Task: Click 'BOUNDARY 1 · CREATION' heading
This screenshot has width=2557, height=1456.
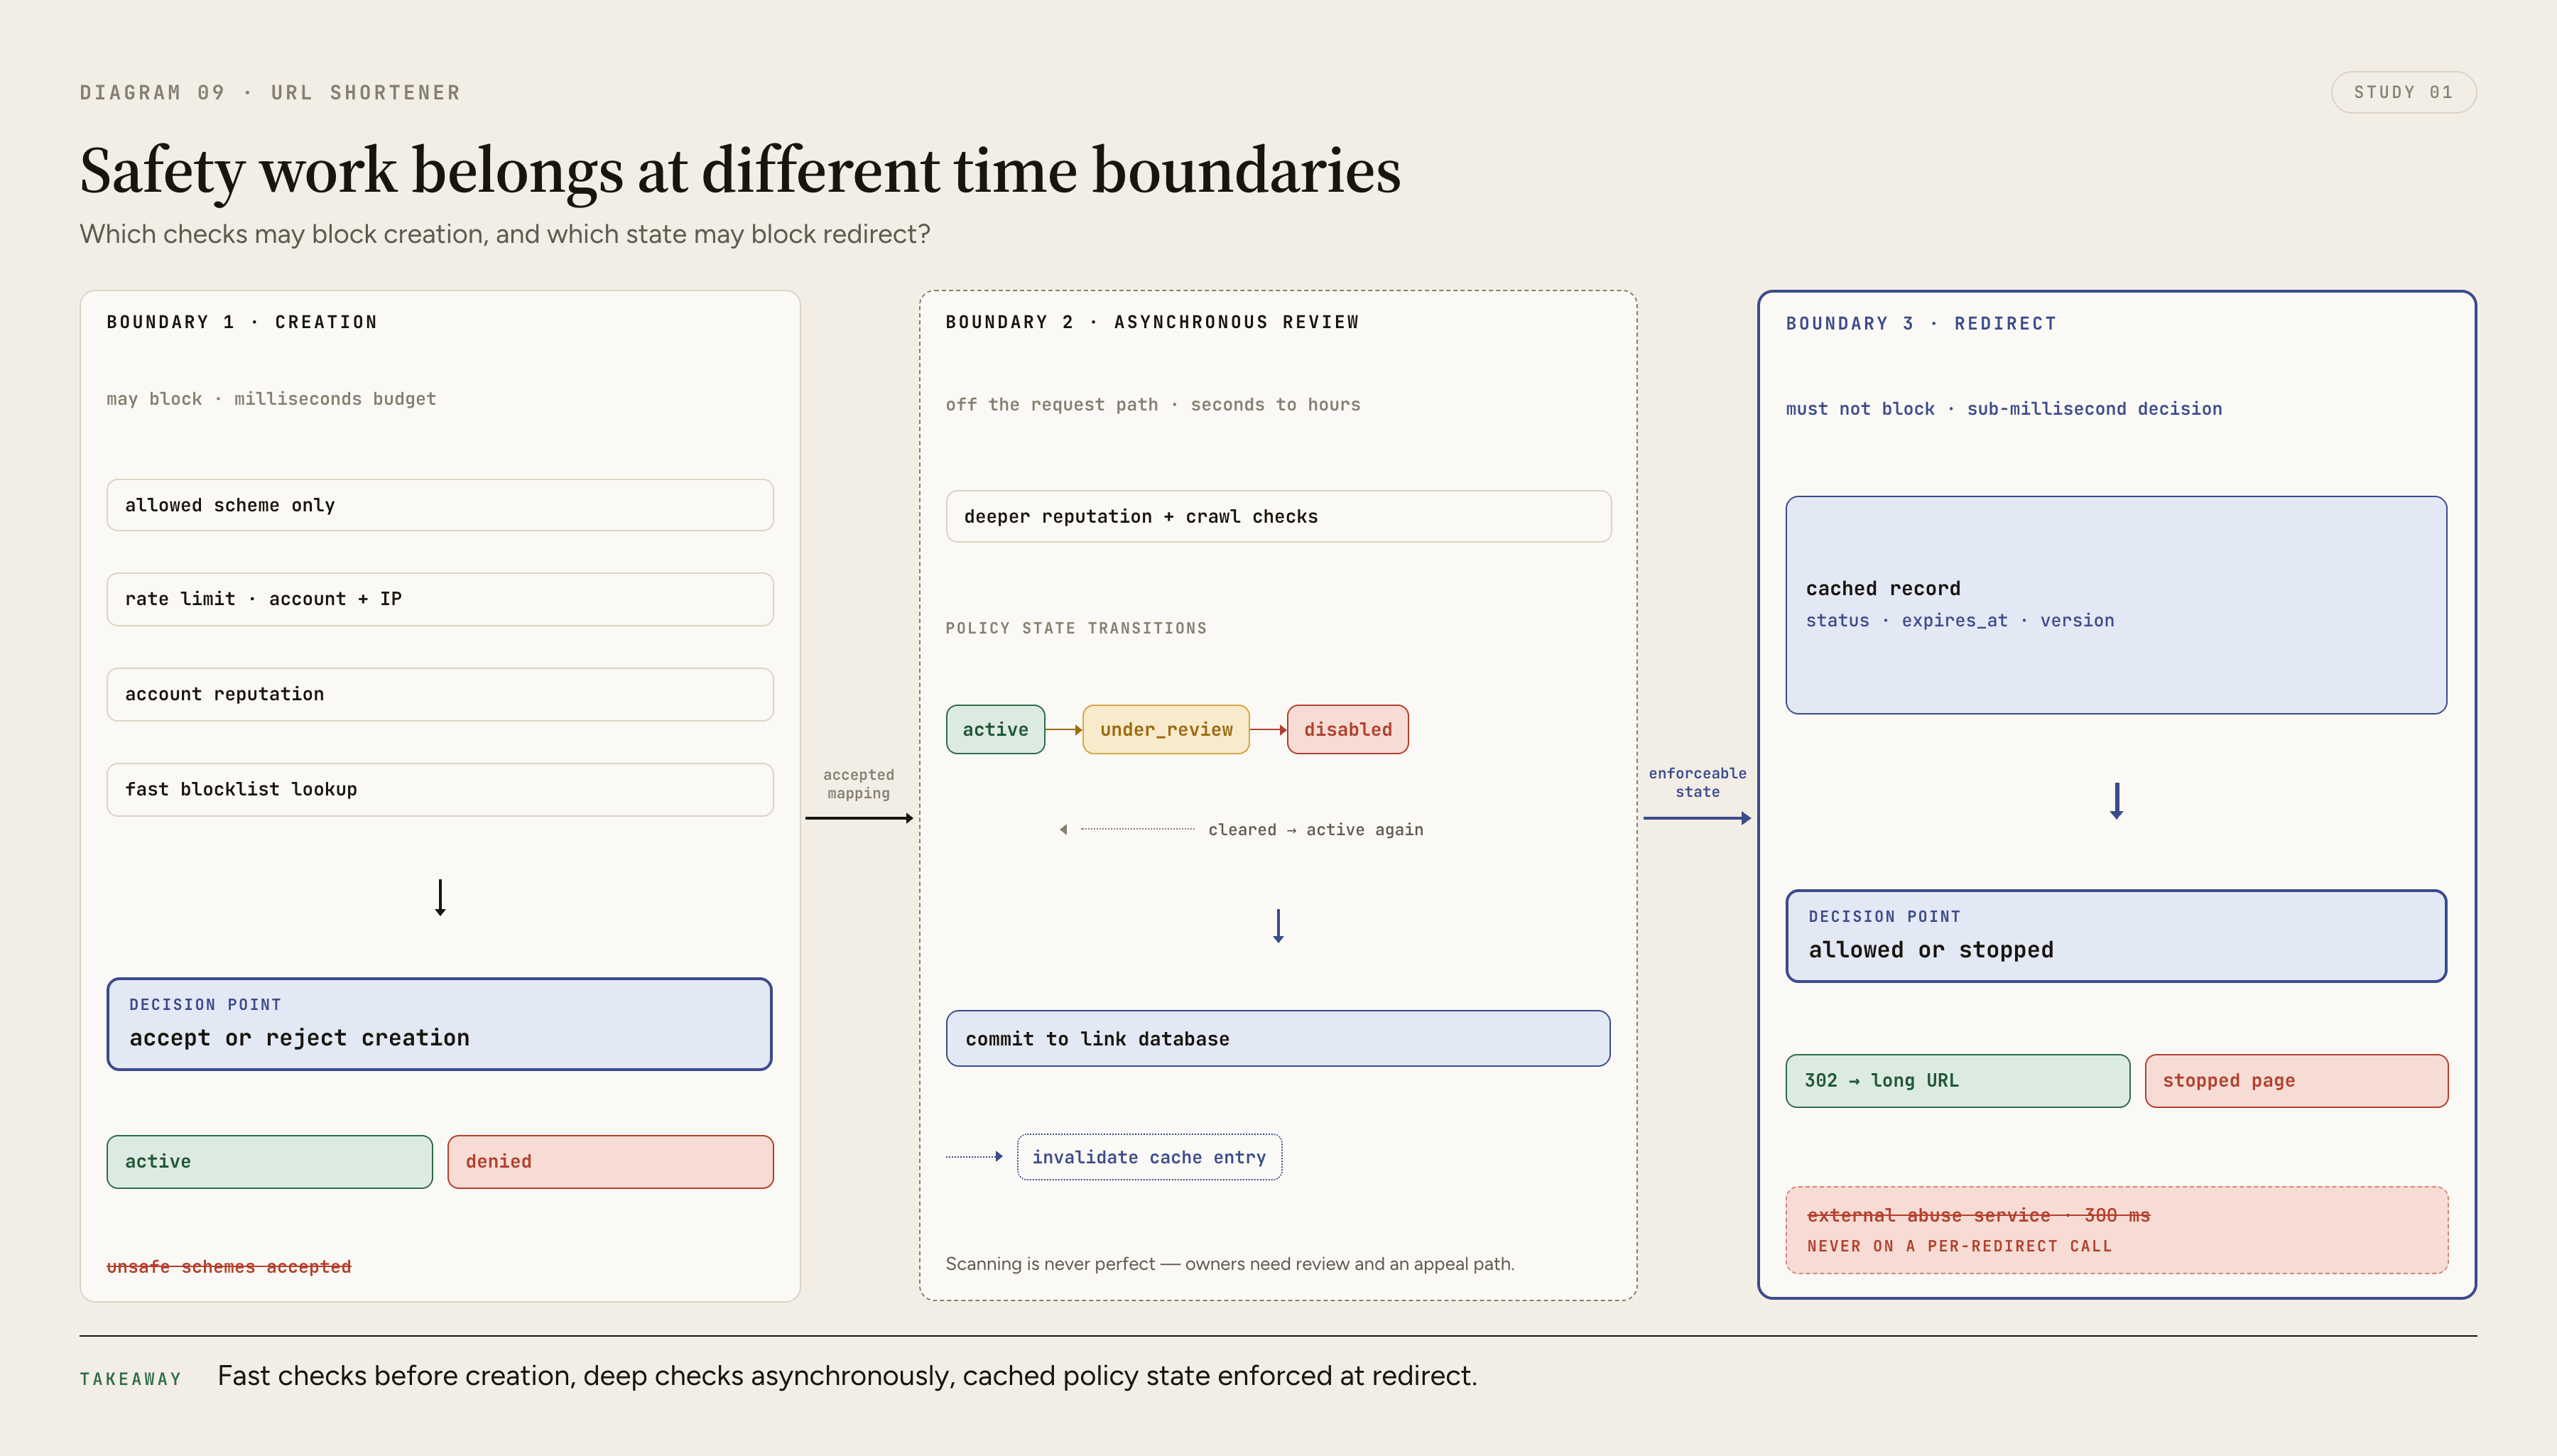Action: tap(242, 322)
